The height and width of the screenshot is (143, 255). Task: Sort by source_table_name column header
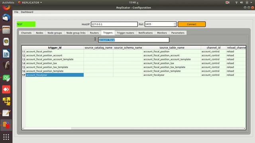coord(172,48)
